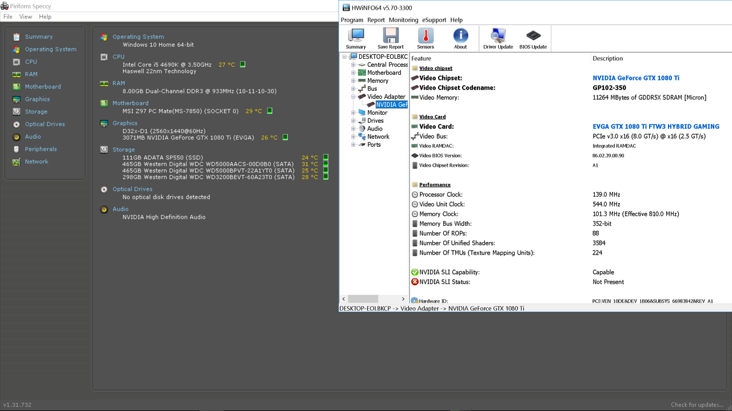Click the Graphics 26 °C temperature indicator

tap(285, 137)
